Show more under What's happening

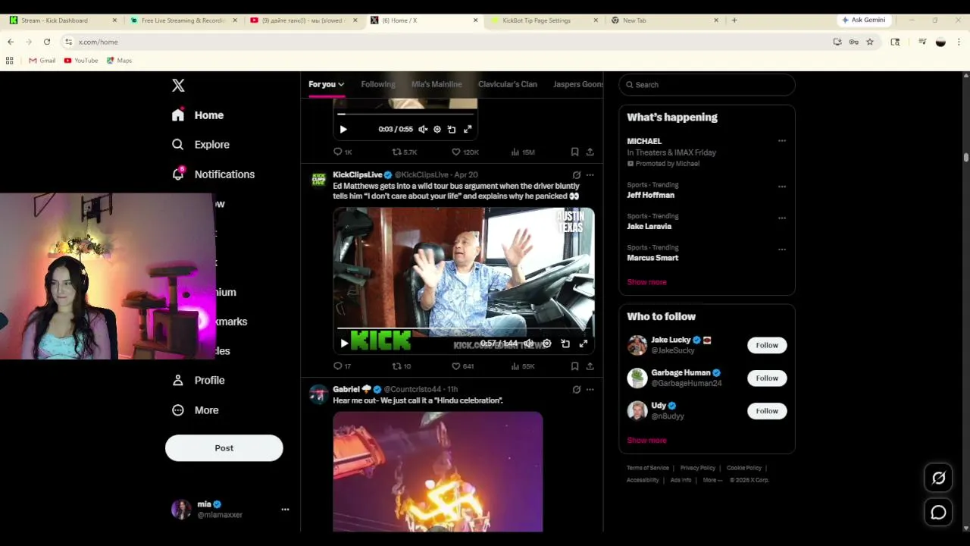click(x=646, y=282)
